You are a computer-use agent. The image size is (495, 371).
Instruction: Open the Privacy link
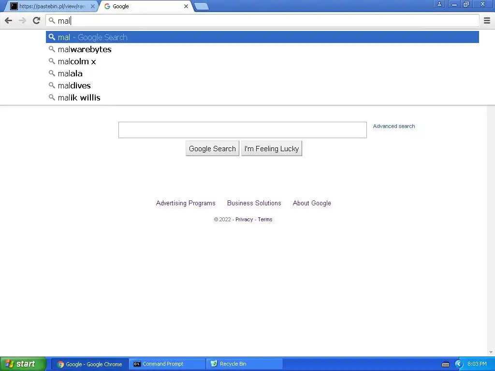(244, 220)
